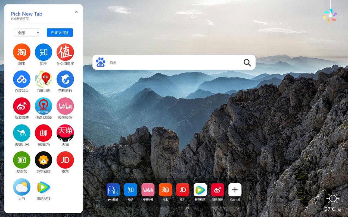
Task: Open the 京东 icon in the side panel
Action: [65, 160]
